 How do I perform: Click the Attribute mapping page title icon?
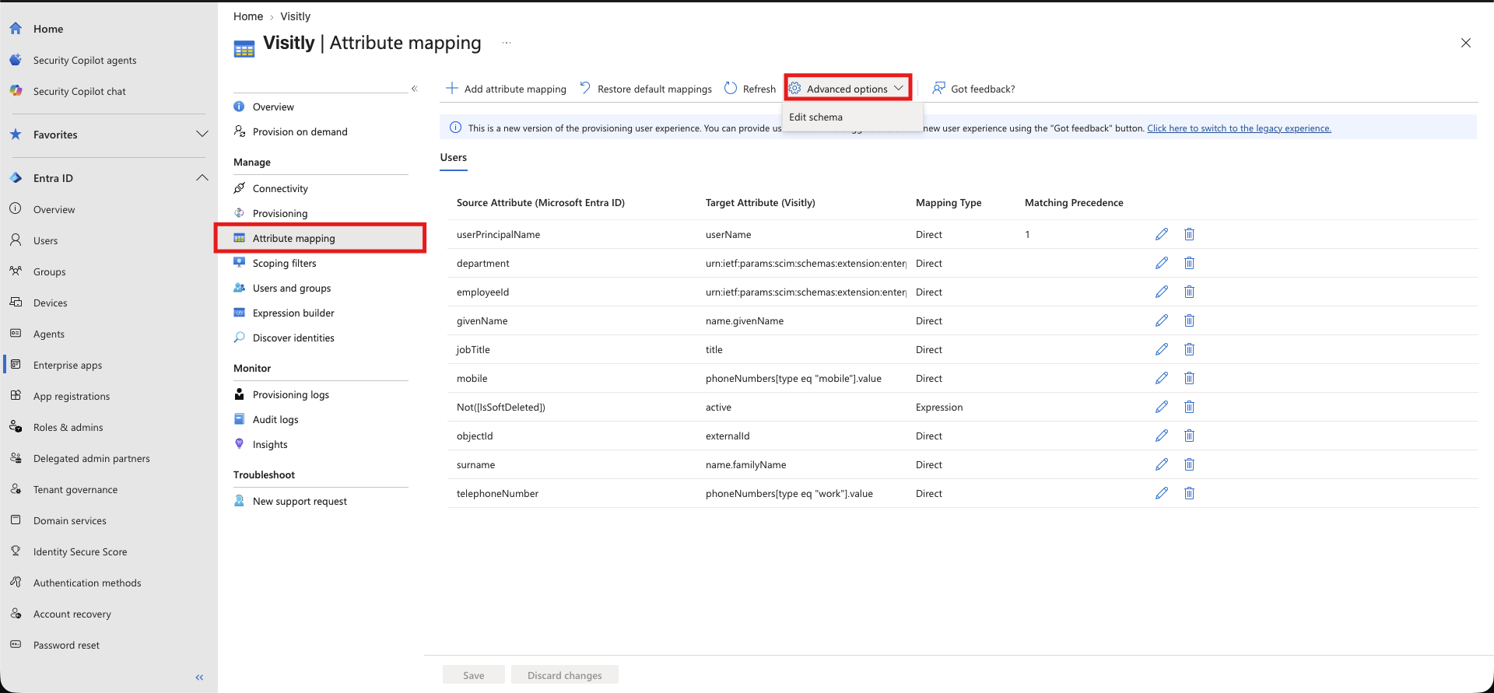point(244,50)
